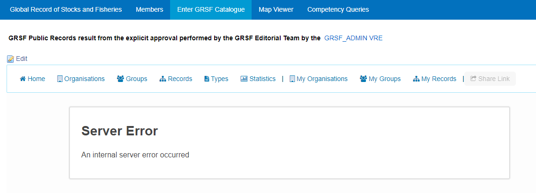Click the building icon beside My Organisations
This screenshot has width=536, height=193.
tap(292, 79)
